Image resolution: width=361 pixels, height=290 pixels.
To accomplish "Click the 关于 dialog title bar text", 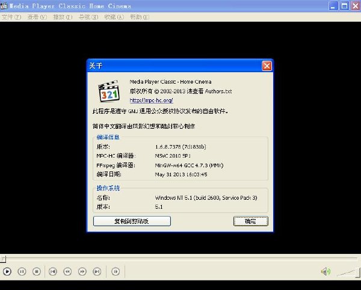I will [96, 66].
